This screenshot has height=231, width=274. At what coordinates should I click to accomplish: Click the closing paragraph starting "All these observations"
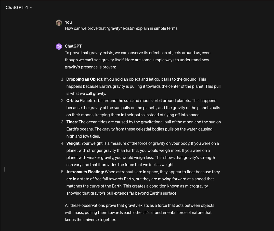[x=139, y=212]
